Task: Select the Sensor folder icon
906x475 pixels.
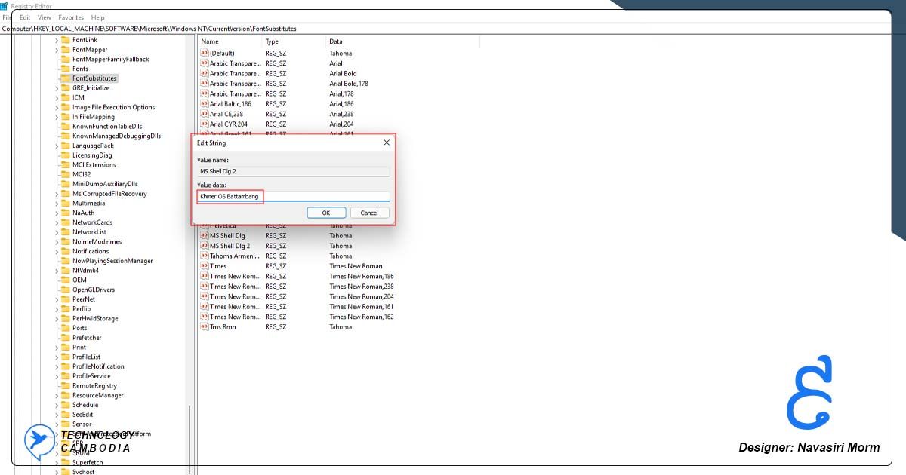Action: point(66,424)
